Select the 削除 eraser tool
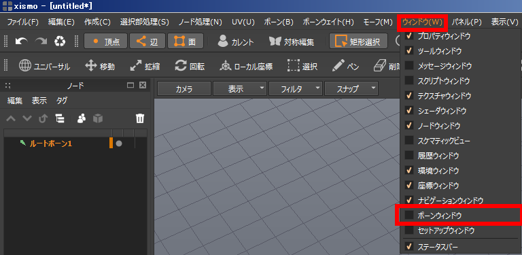The width and height of the screenshot is (522, 255). click(x=386, y=66)
